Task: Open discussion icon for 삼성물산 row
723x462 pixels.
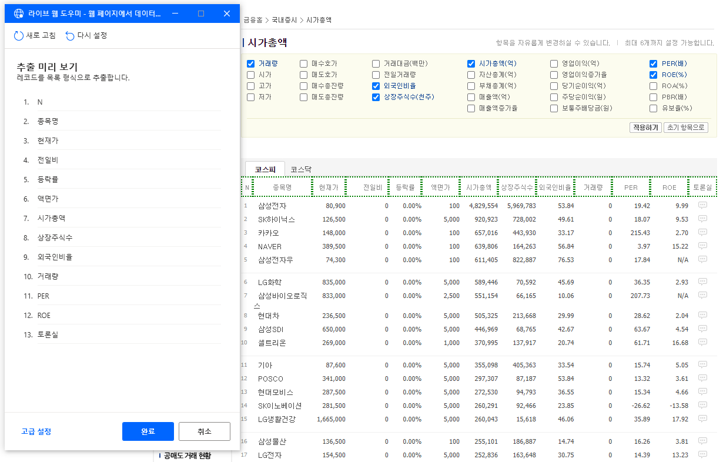Action: pos(702,441)
